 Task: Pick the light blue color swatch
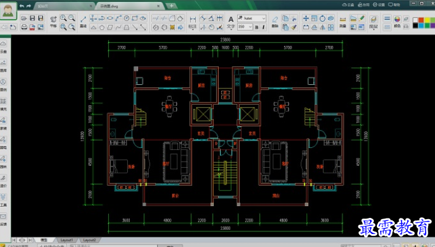[421, 25]
